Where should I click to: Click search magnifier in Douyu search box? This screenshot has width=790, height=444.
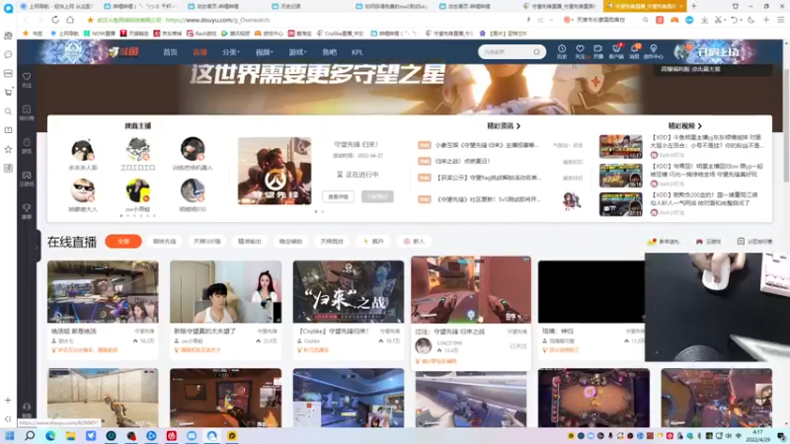point(536,52)
